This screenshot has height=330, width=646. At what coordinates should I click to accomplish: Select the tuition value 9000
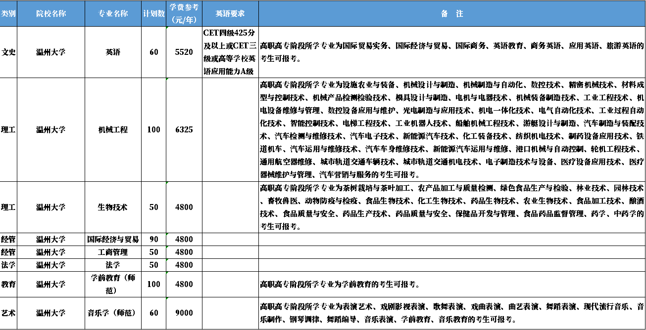184,313
